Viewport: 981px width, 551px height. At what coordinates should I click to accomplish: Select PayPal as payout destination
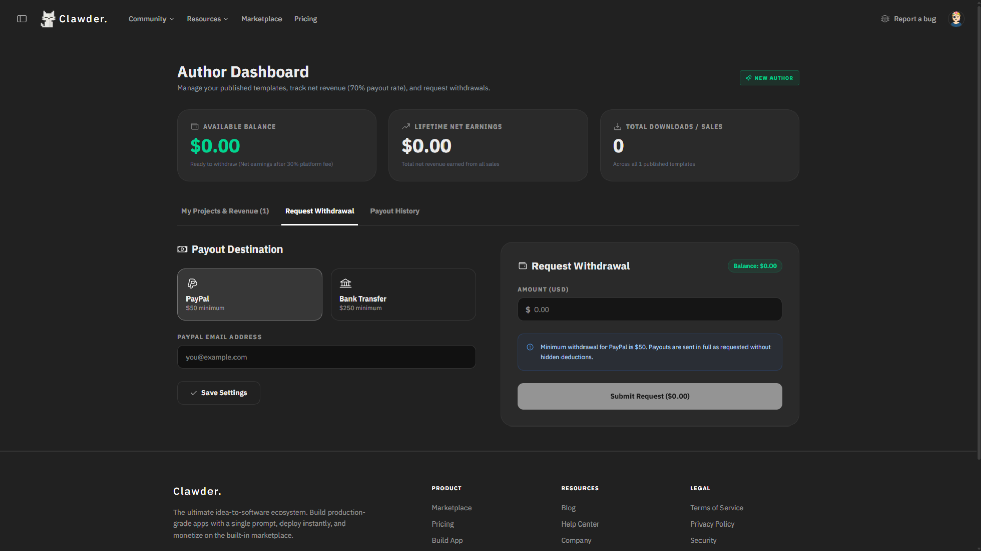click(250, 295)
